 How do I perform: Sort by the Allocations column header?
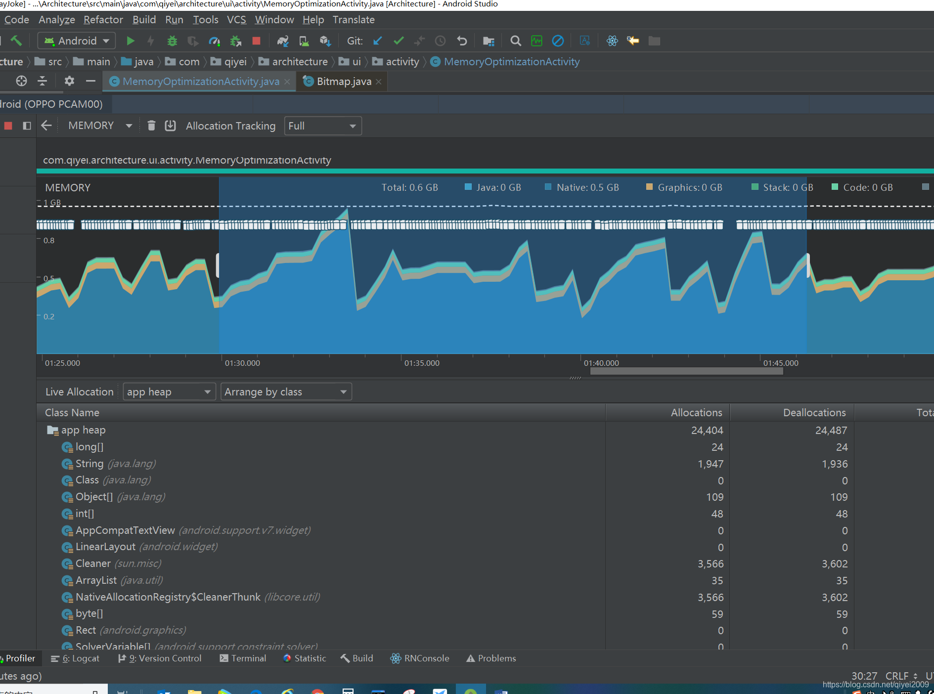[x=667, y=412]
